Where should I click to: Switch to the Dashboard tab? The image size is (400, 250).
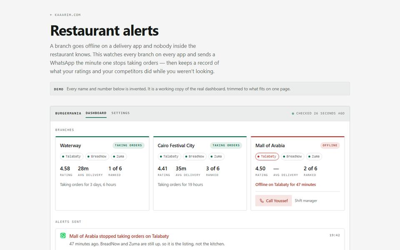pyautogui.click(x=96, y=113)
